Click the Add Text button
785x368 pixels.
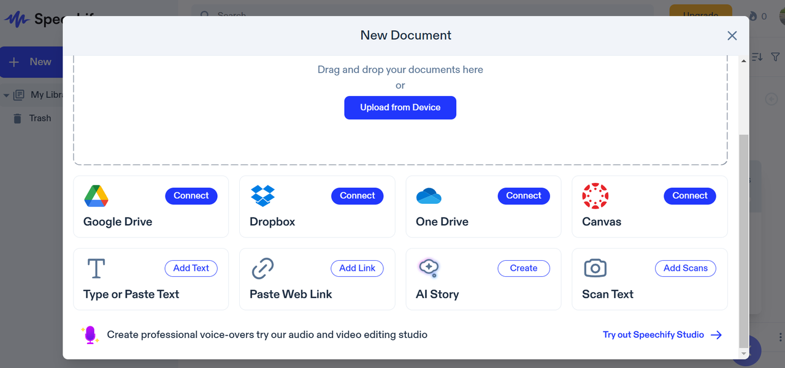191,268
